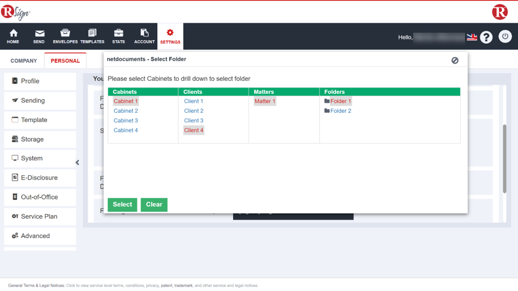The width and height of the screenshot is (518, 291).
Task: Click the RSign logo
Action: (x=15, y=12)
